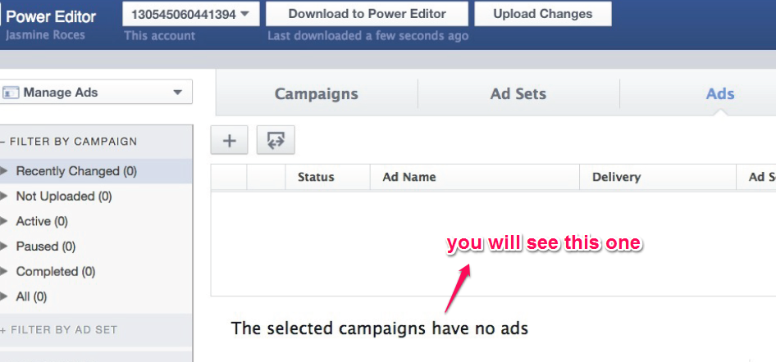Screen dimensions: 776x362
Task: Click Download to Power Editor button
Action: (367, 14)
